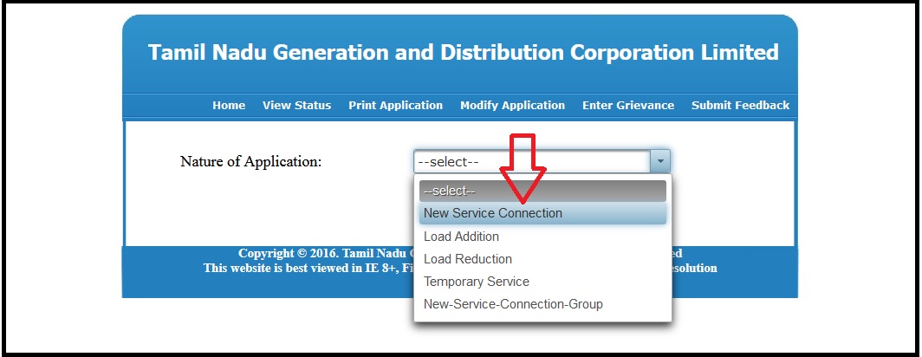Screen dimensions: 922x357
Task: Choose the --select-- placeholder option in list
Action: click(542, 191)
